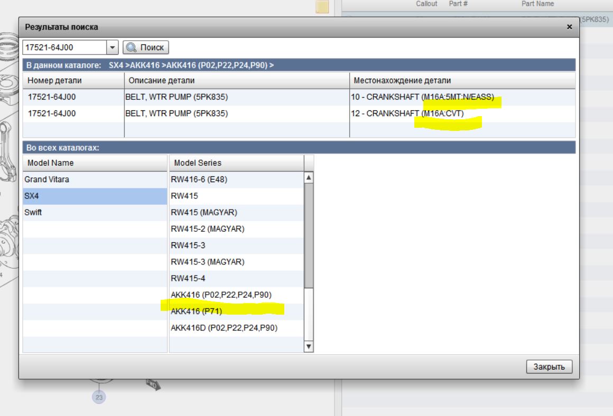Screen dimensions: 613x416
Task: Open 12 - CRANKSHAFT (M16A:CVT) location
Action: (407, 113)
